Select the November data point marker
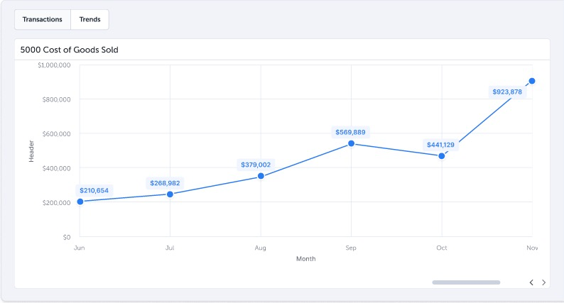 [x=532, y=81]
